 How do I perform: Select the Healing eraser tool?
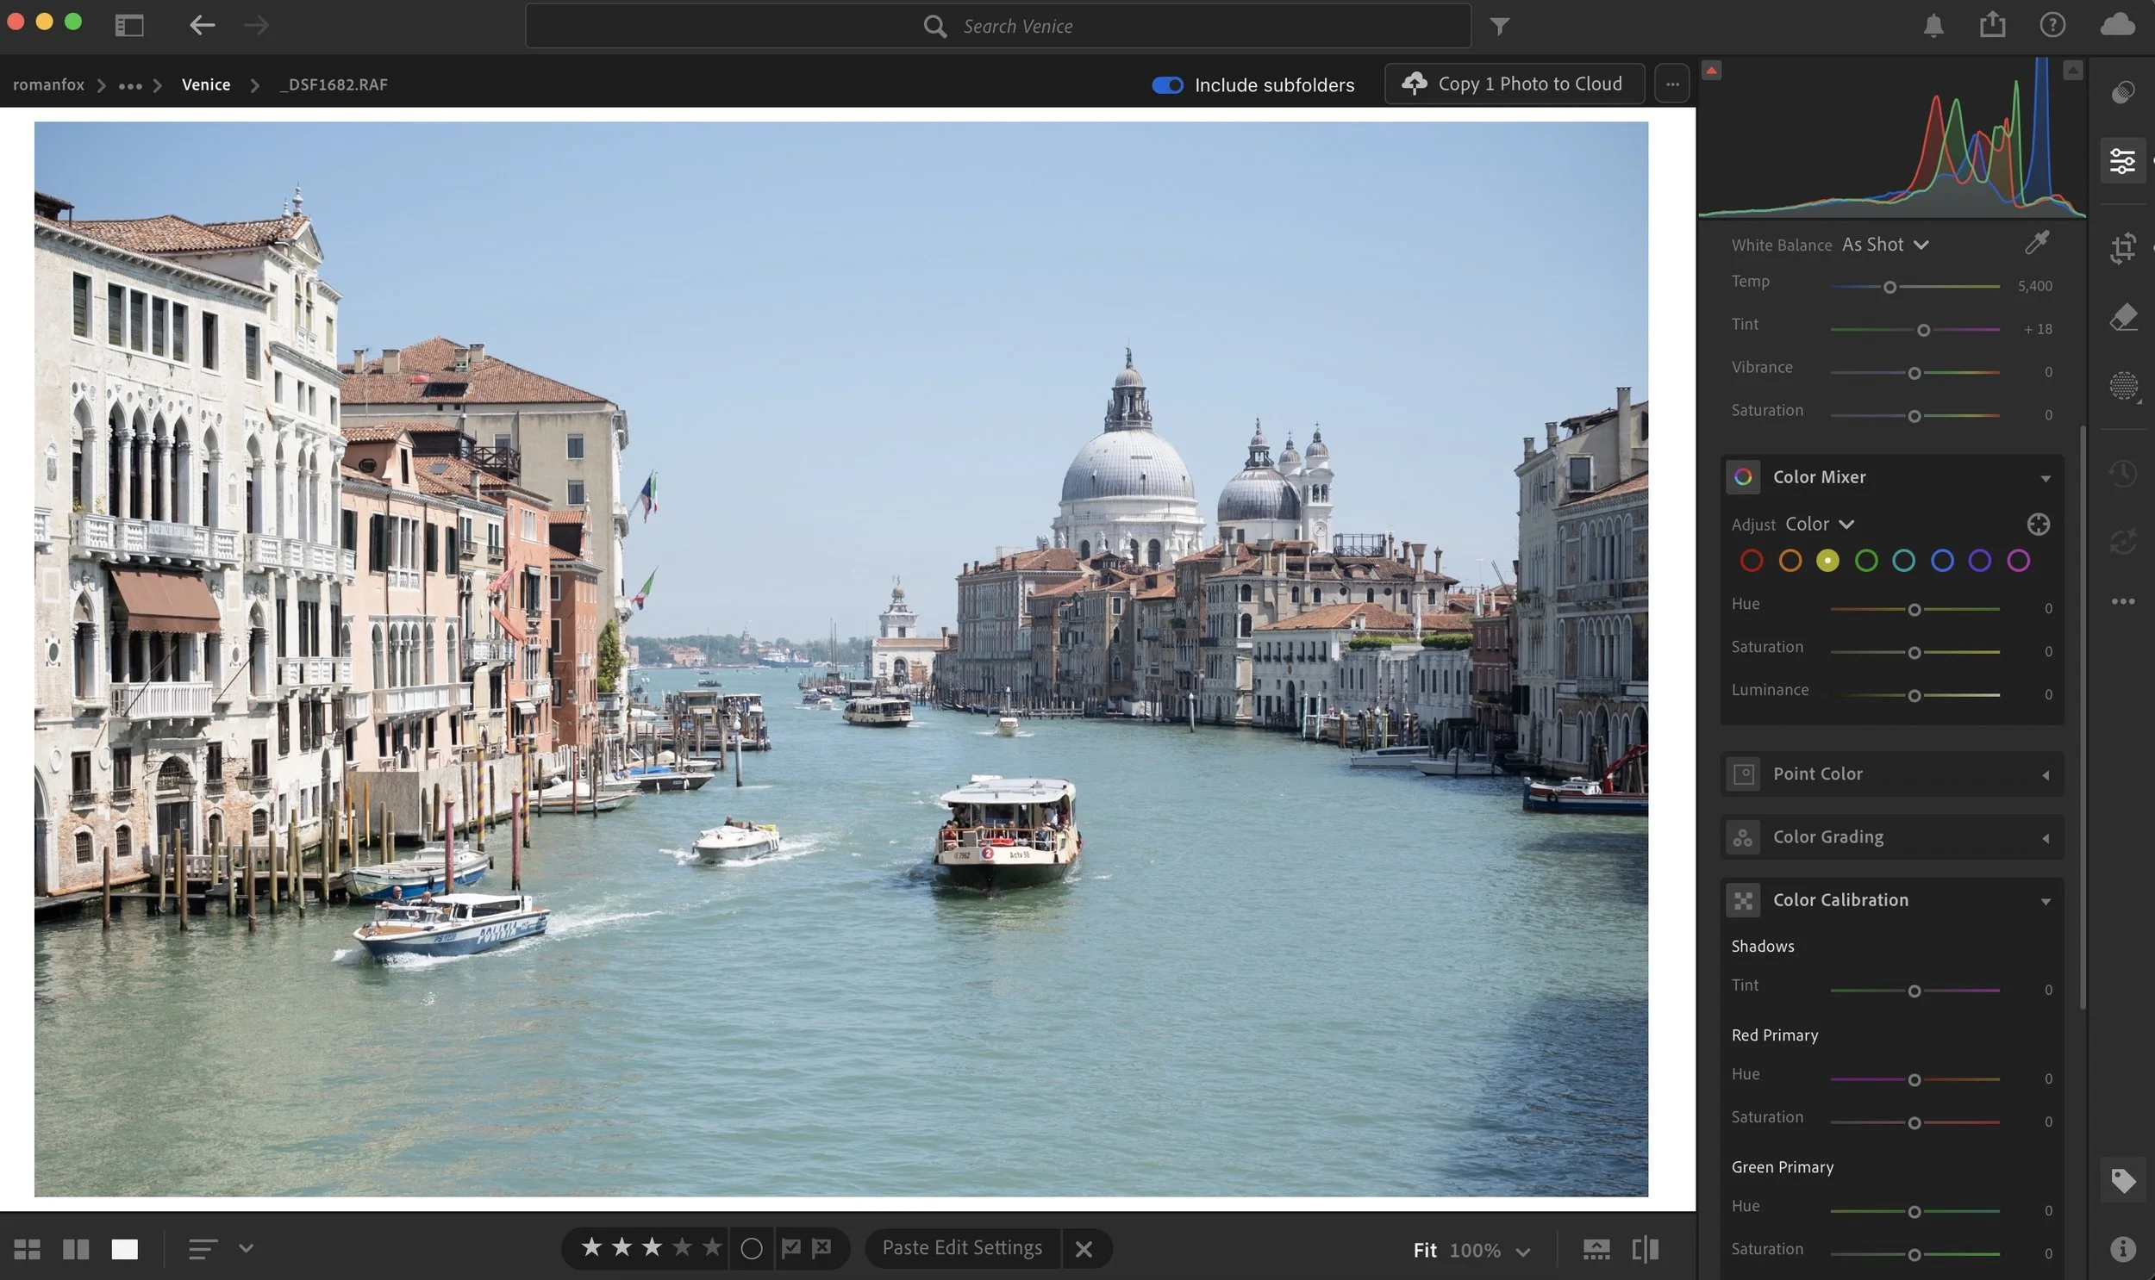[2123, 317]
